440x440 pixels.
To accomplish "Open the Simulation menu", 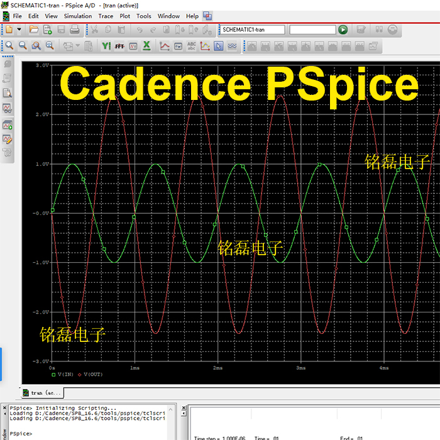I will [78, 16].
